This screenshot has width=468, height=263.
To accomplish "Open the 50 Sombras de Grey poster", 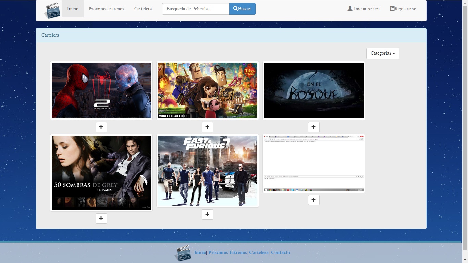I will tap(101, 173).
